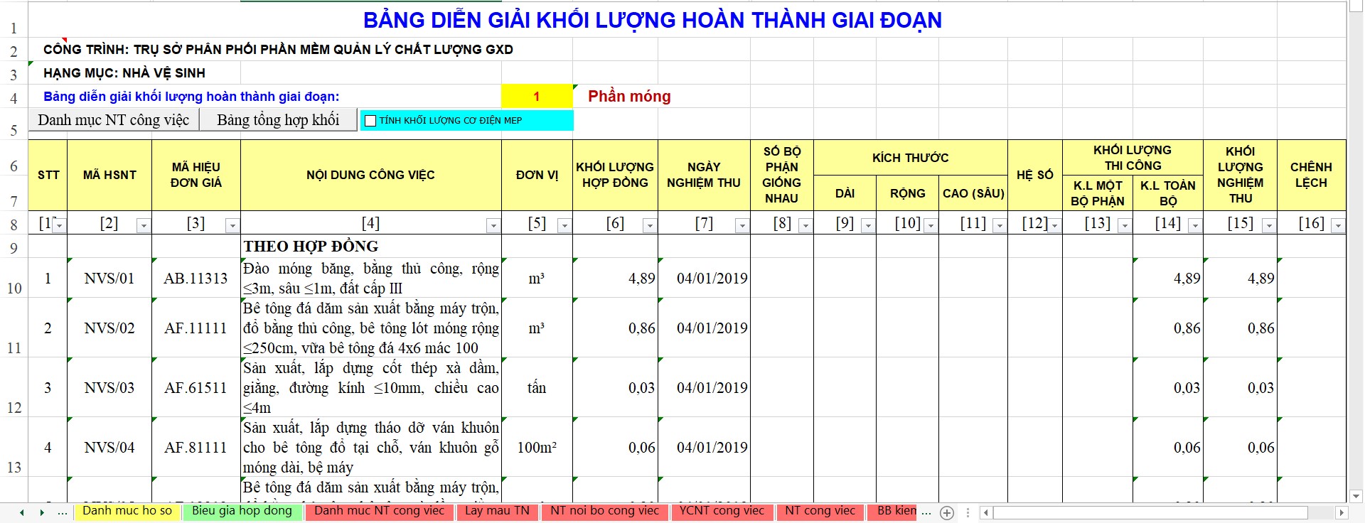Expand the filter dropdown for column [16]
1365x523 pixels.
1337,225
